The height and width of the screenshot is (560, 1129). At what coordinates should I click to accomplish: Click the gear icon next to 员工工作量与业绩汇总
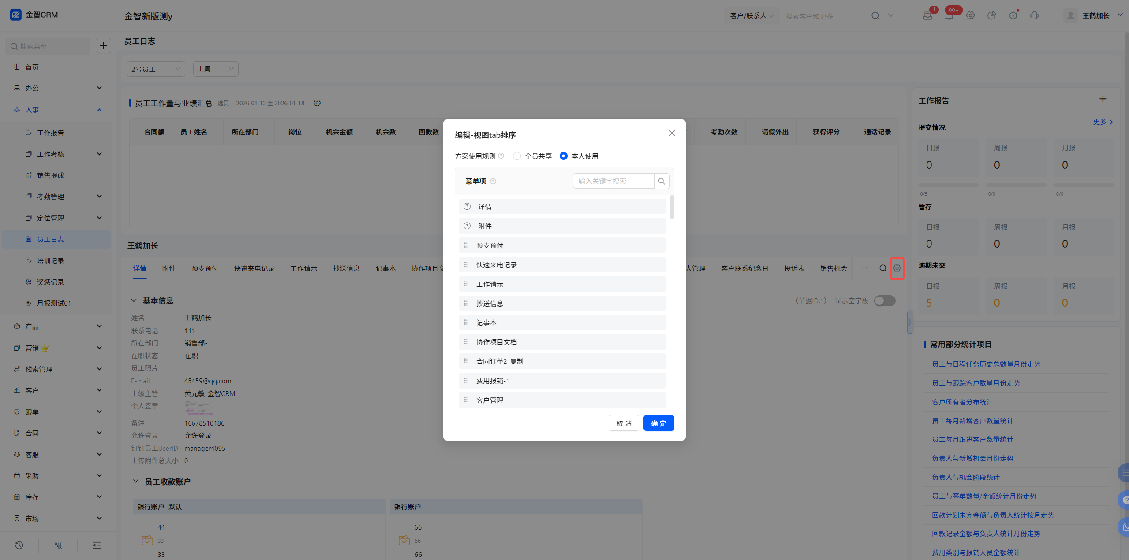317,103
